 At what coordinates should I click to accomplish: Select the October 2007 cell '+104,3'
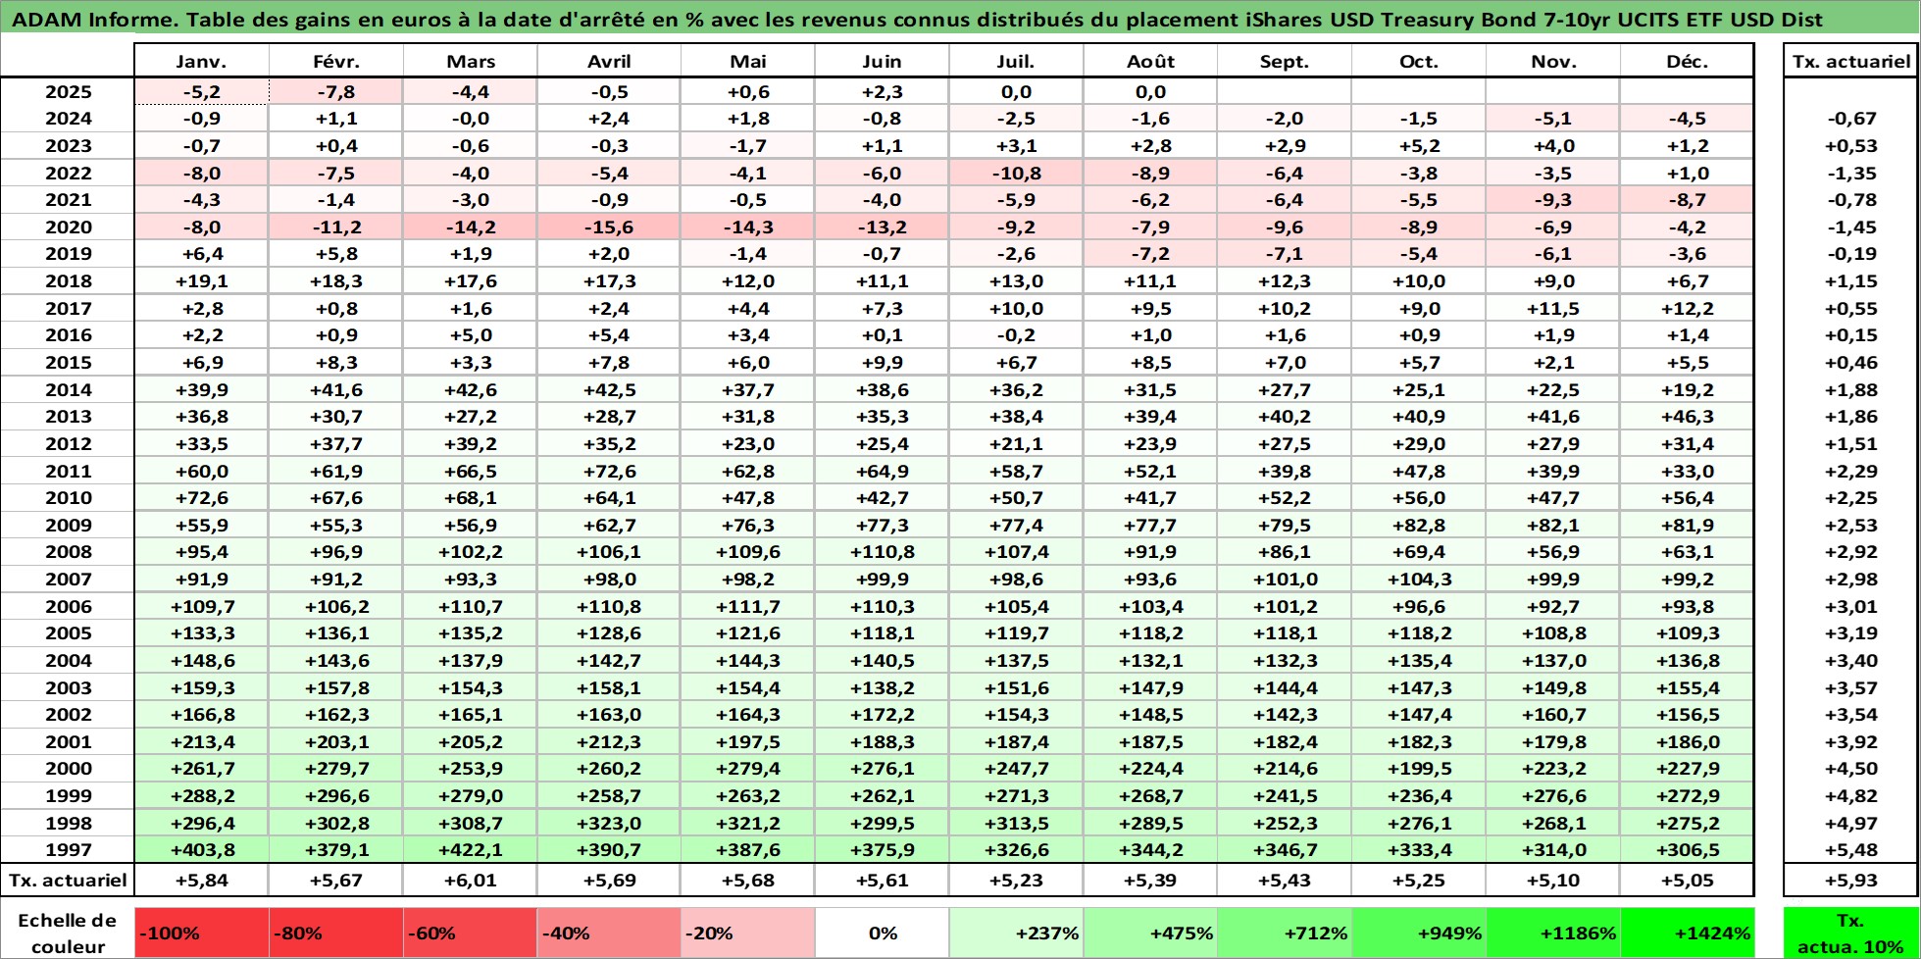(x=1419, y=580)
